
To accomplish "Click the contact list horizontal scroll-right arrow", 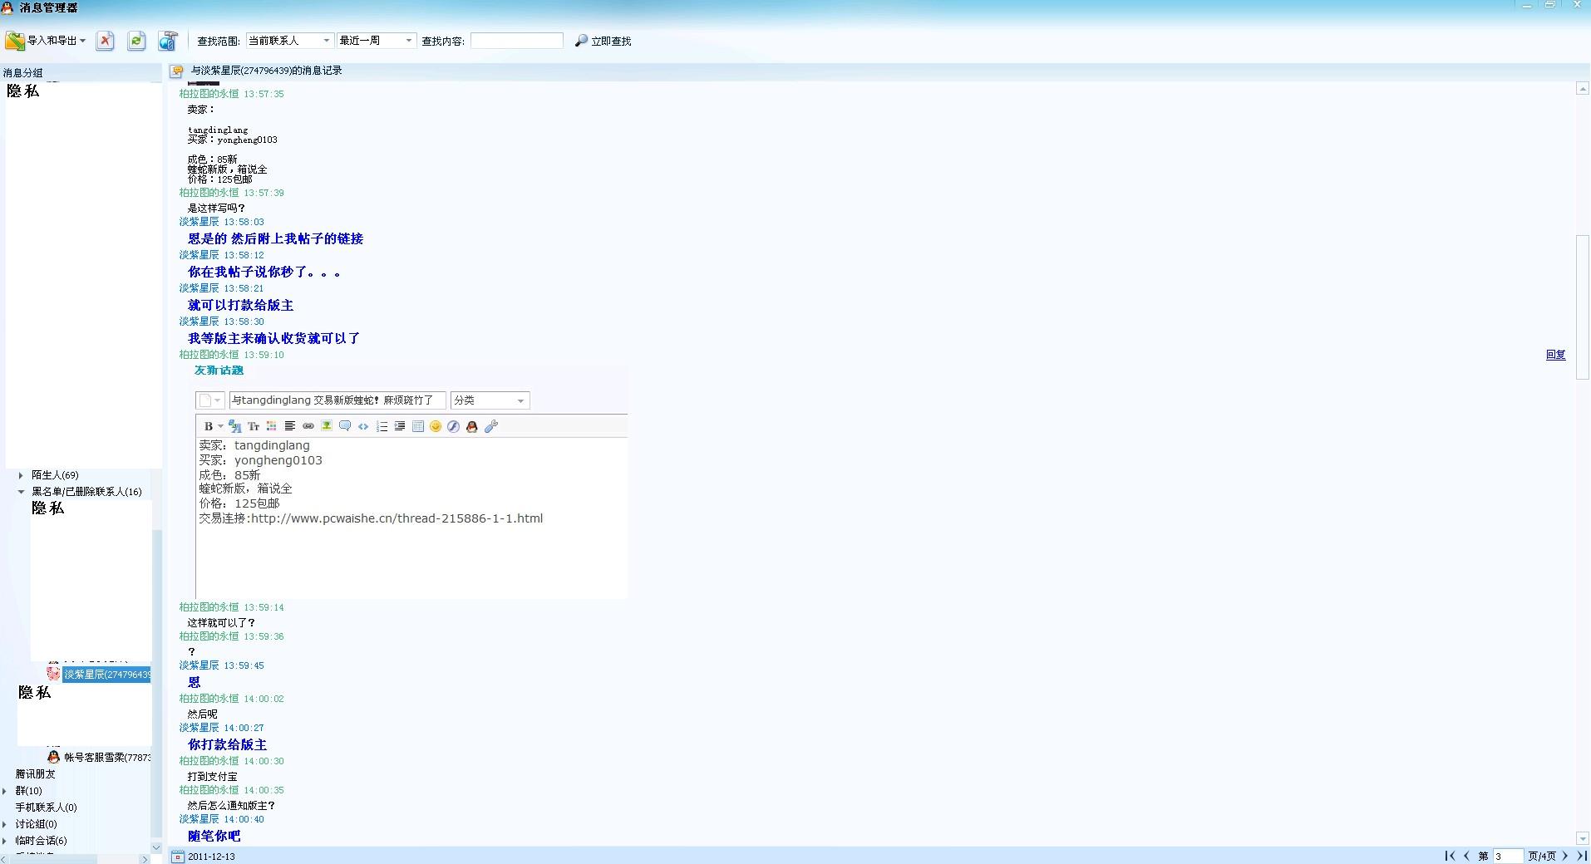I will [146, 858].
